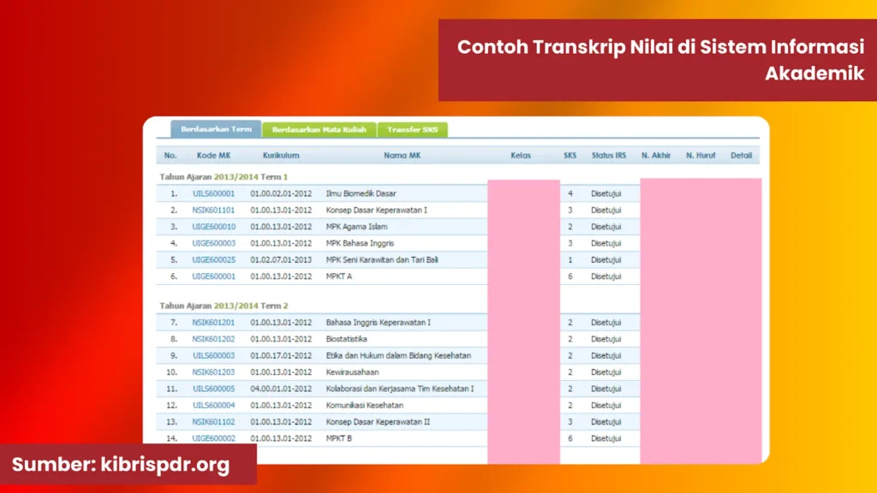Click the NSIK601203 course link

pos(213,372)
